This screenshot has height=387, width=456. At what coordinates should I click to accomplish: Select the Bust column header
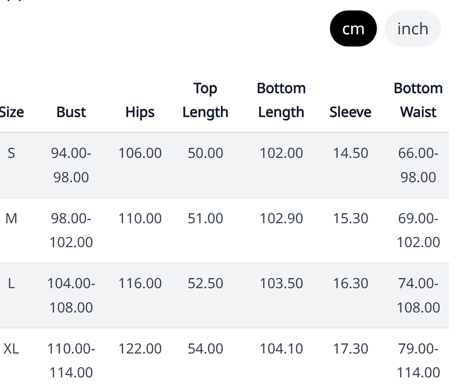tap(71, 112)
